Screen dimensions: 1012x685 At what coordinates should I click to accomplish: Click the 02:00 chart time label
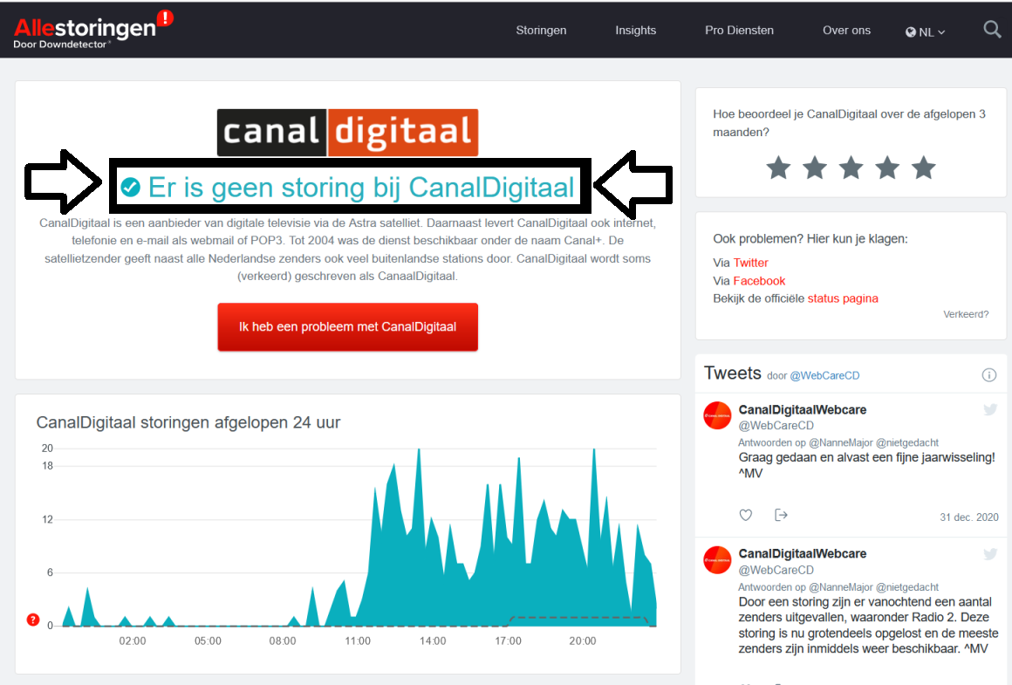133,641
